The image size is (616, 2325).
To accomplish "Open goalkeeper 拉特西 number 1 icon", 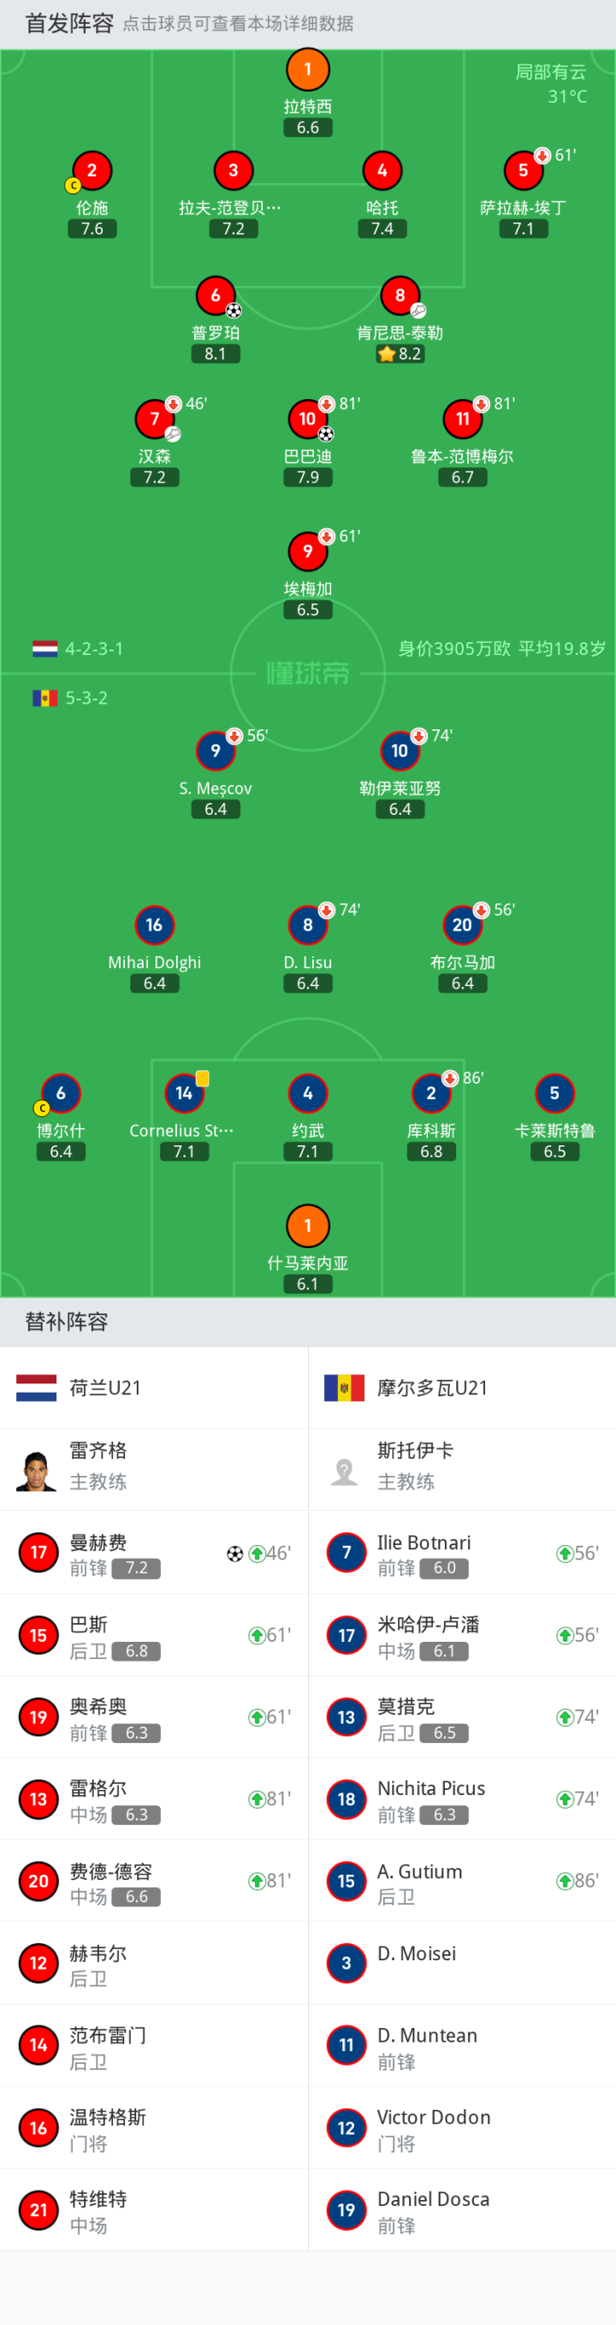I will pyautogui.click(x=307, y=69).
